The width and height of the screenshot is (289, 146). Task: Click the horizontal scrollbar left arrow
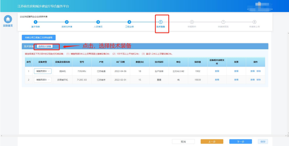[2, 136]
